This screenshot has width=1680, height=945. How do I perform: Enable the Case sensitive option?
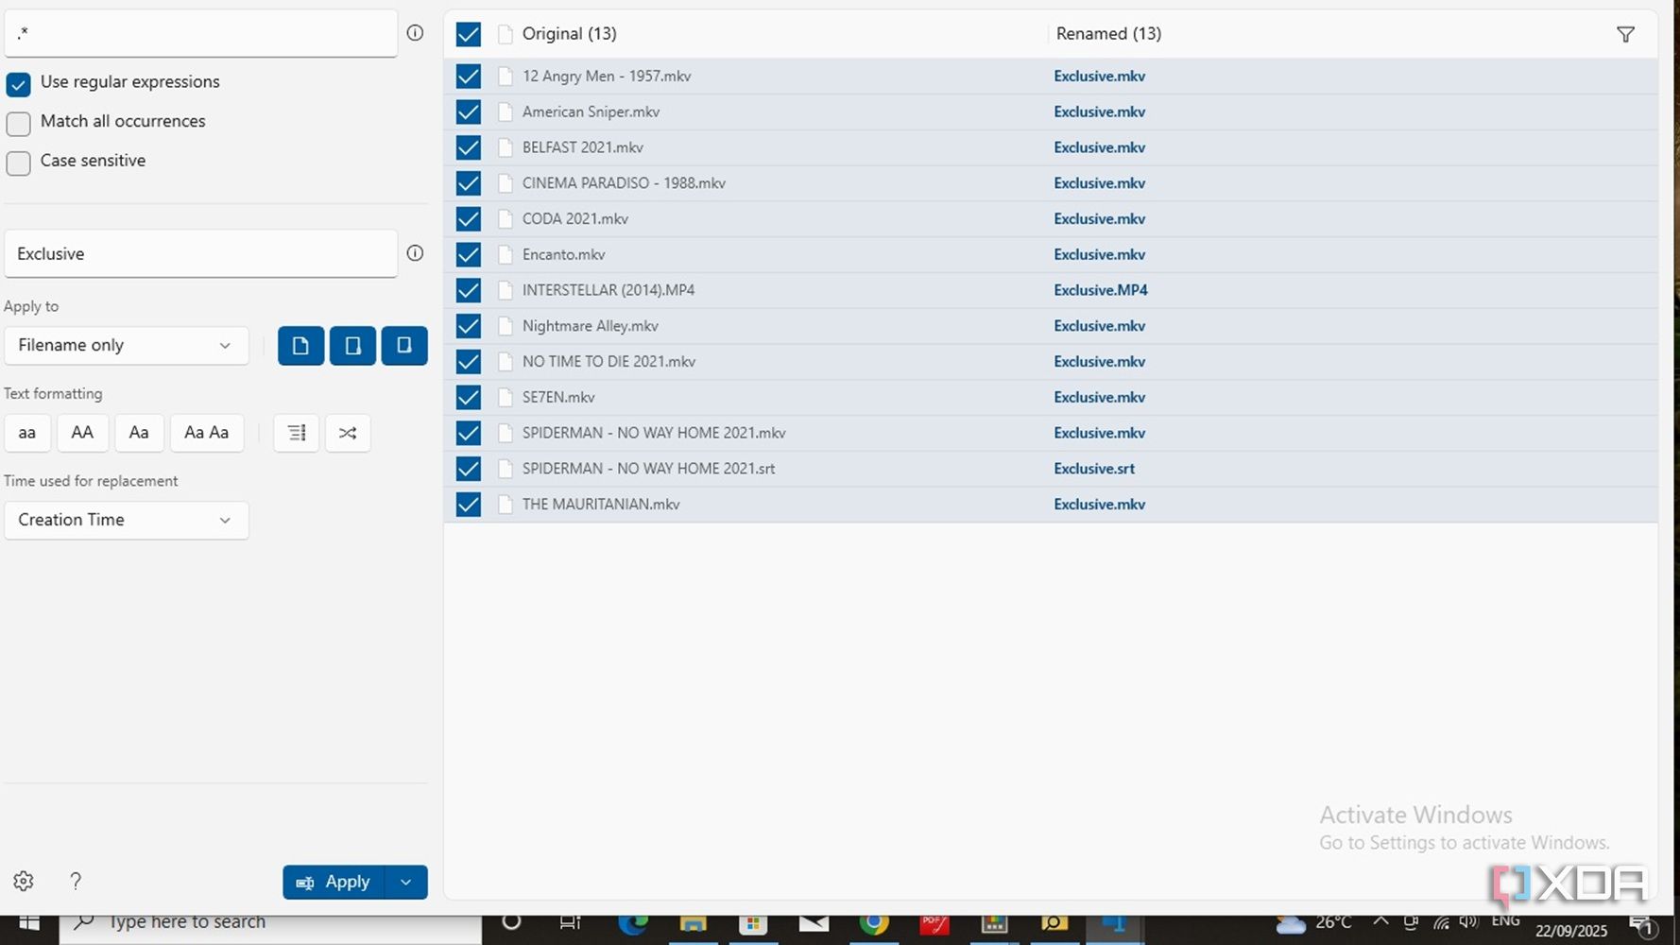point(18,163)
